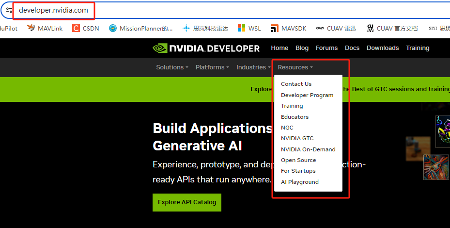The width and height of the screenshot is (450, 228).
Task: Expand the Platforms dropdown
Action: [212, 67]
